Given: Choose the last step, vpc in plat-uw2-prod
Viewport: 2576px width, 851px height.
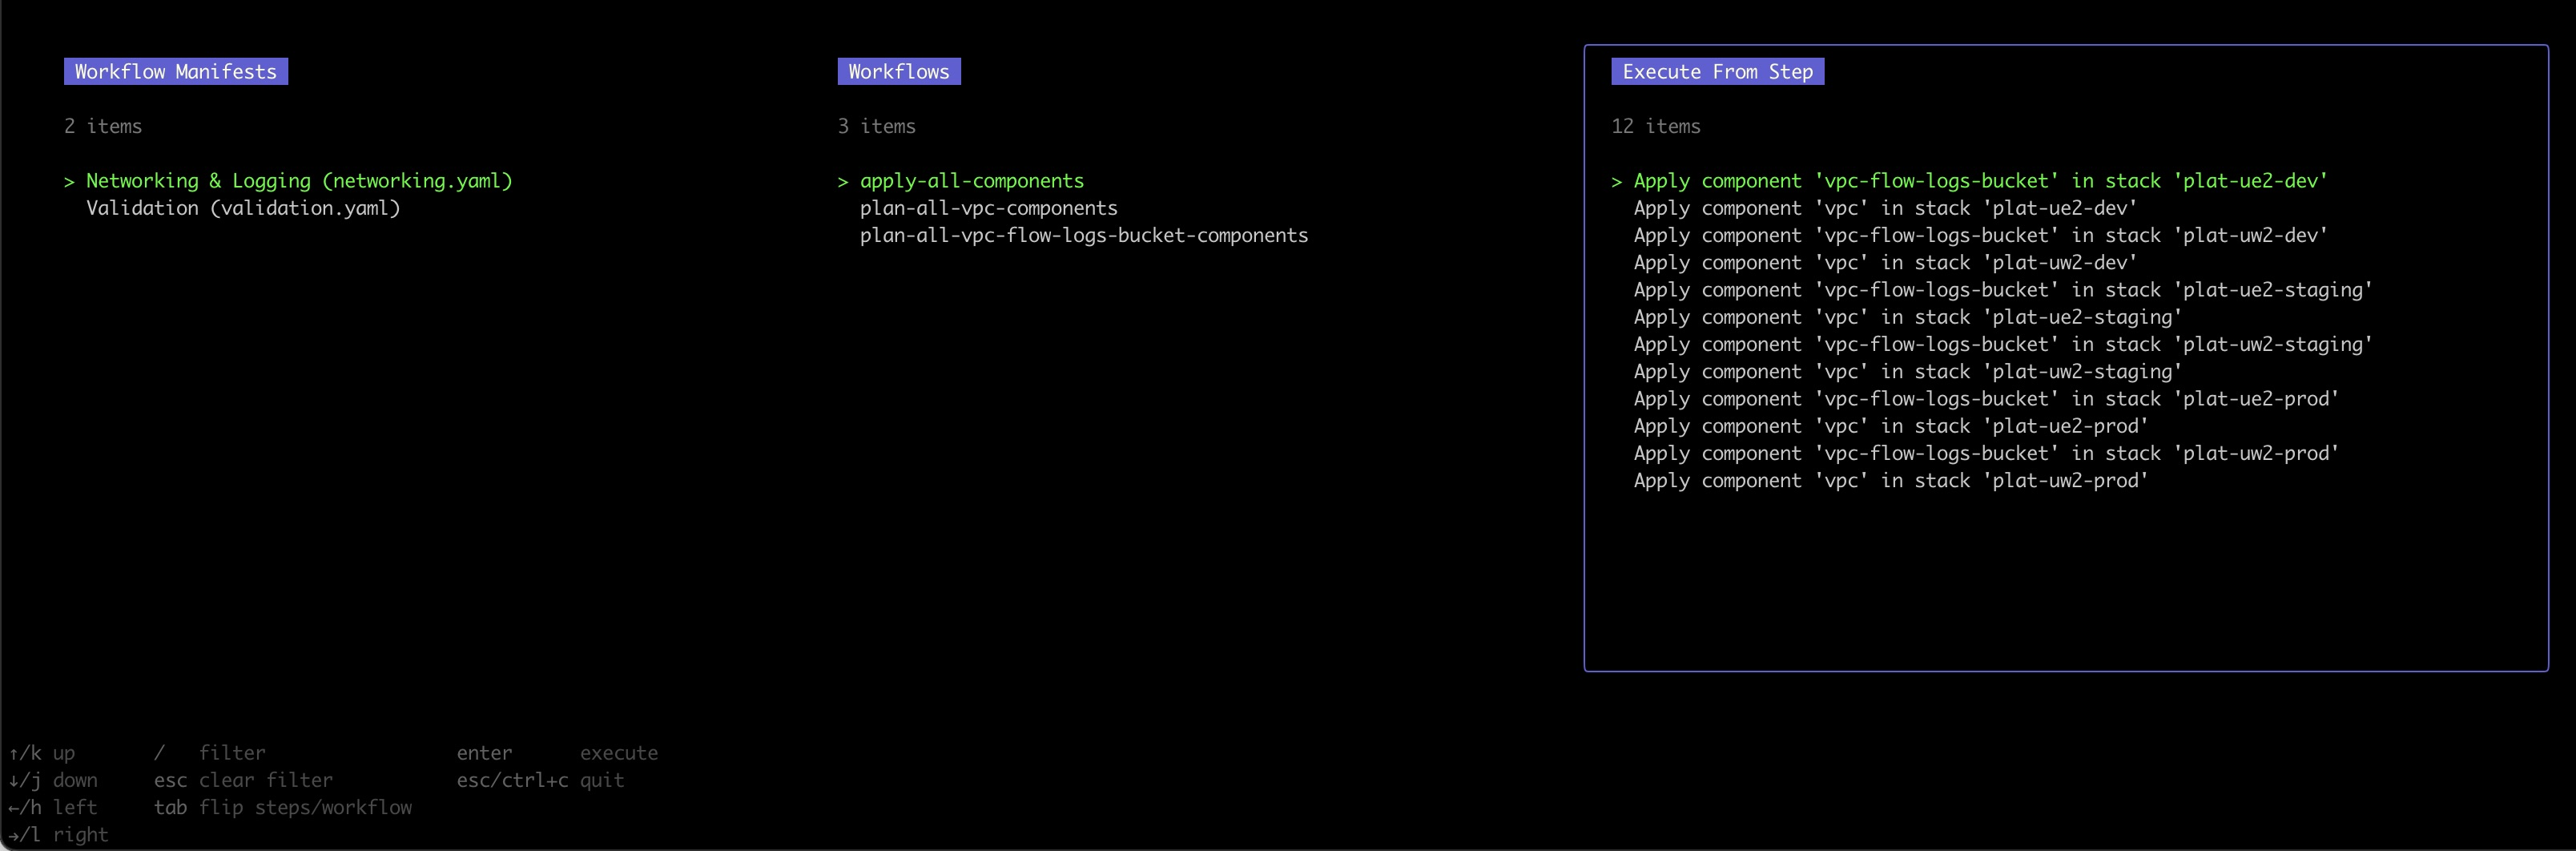Looking at the screenshot, I should click(x=1890, y=480).
